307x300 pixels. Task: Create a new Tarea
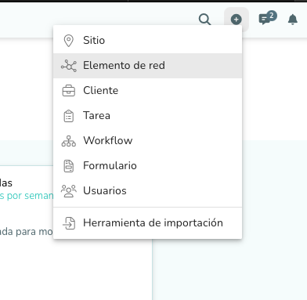147,116
